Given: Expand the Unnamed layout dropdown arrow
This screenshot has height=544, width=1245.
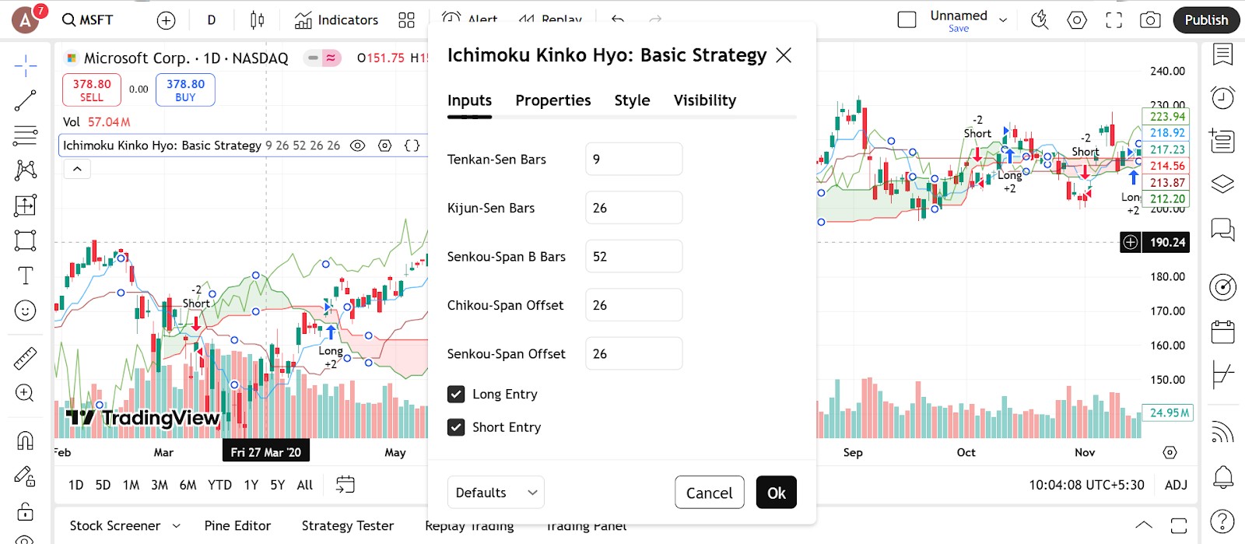Looking at the screenshot, I should click(x=1003, y=20).
